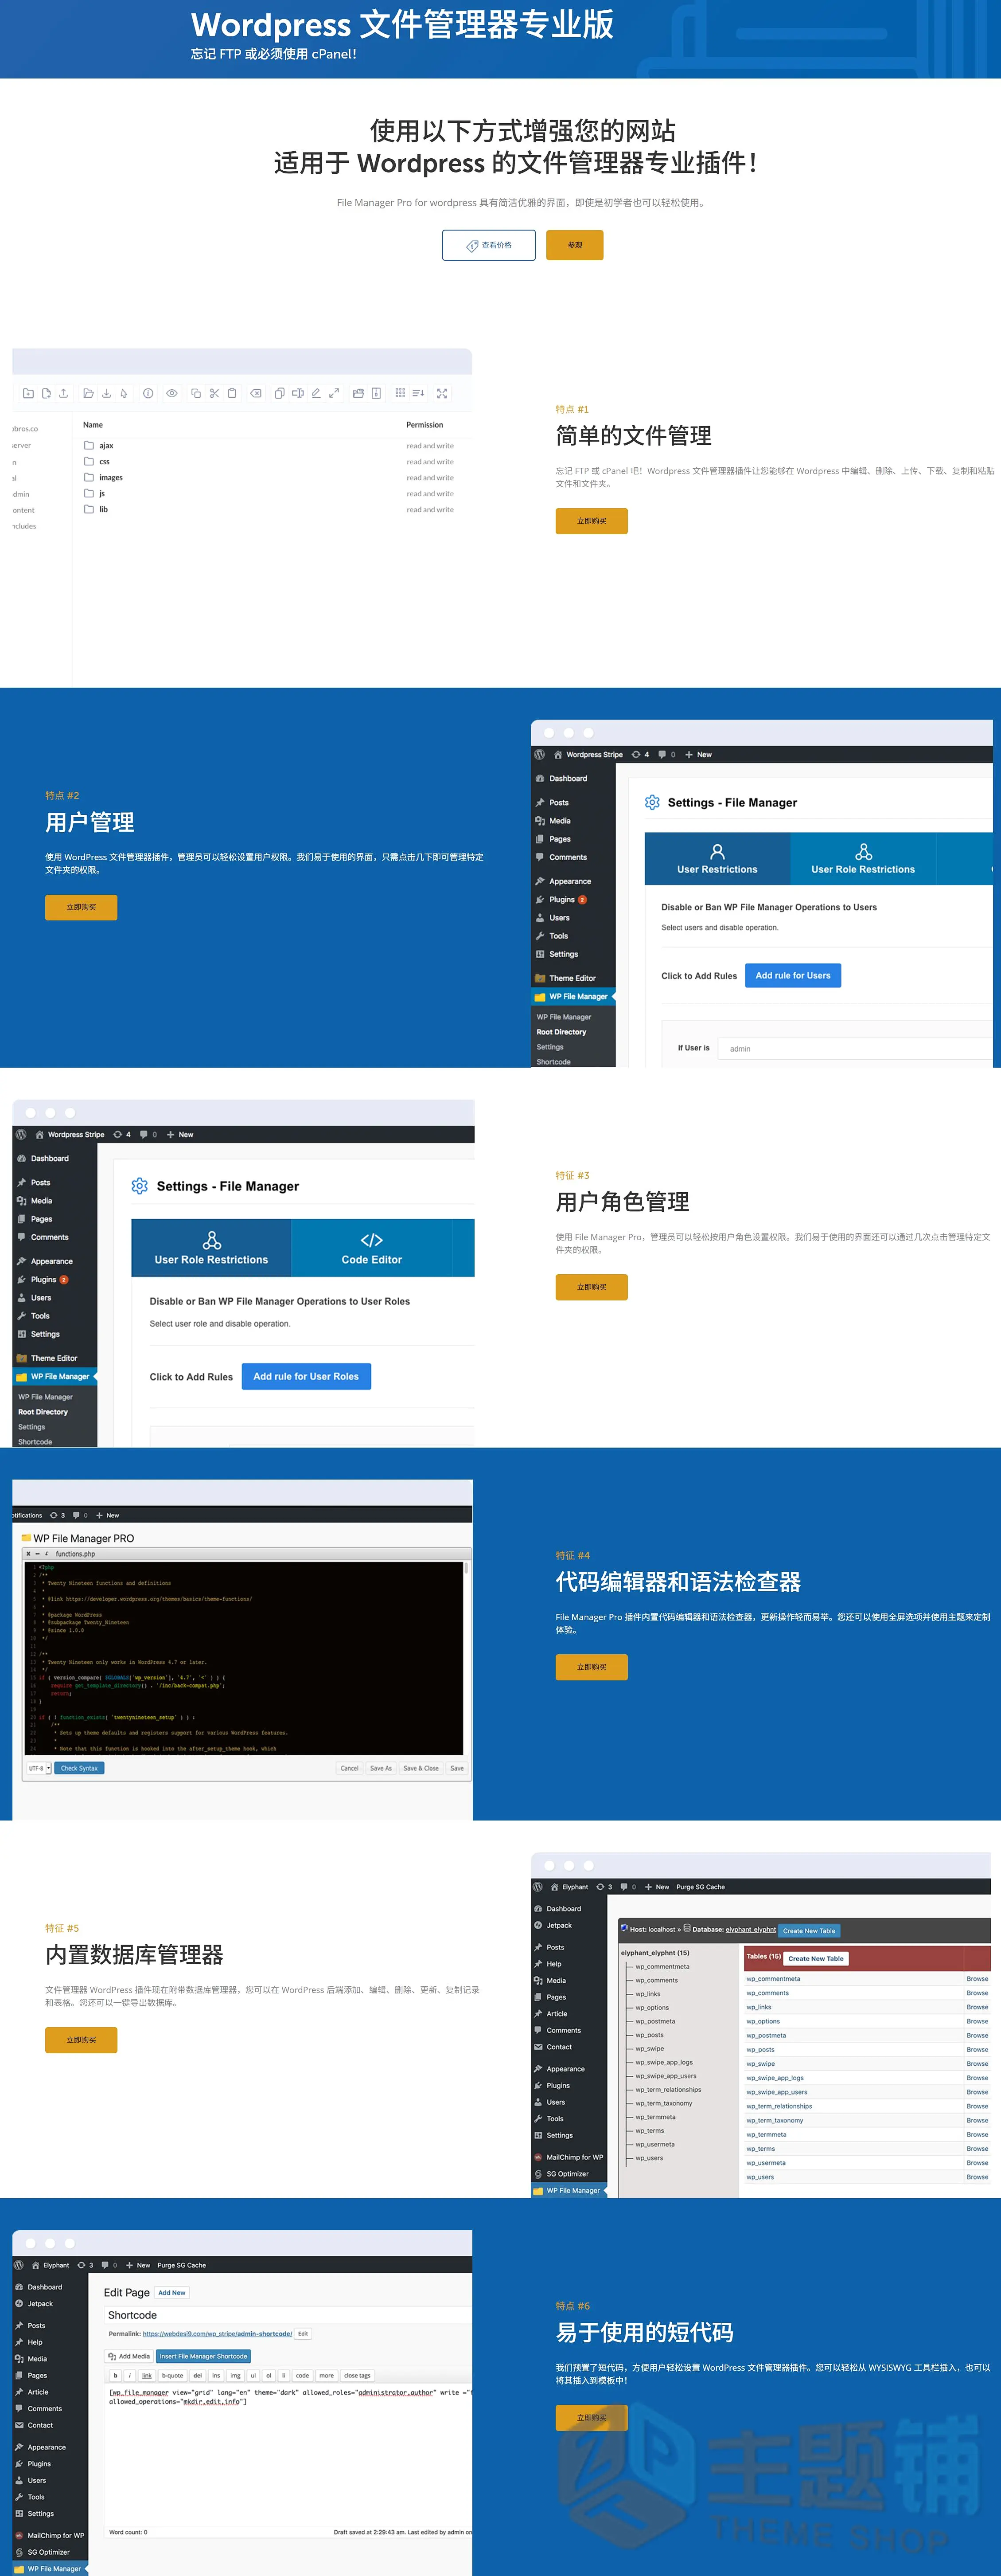
Task: Click Insert File Manager Shortcode button
Action: (x=204, y=2356)
